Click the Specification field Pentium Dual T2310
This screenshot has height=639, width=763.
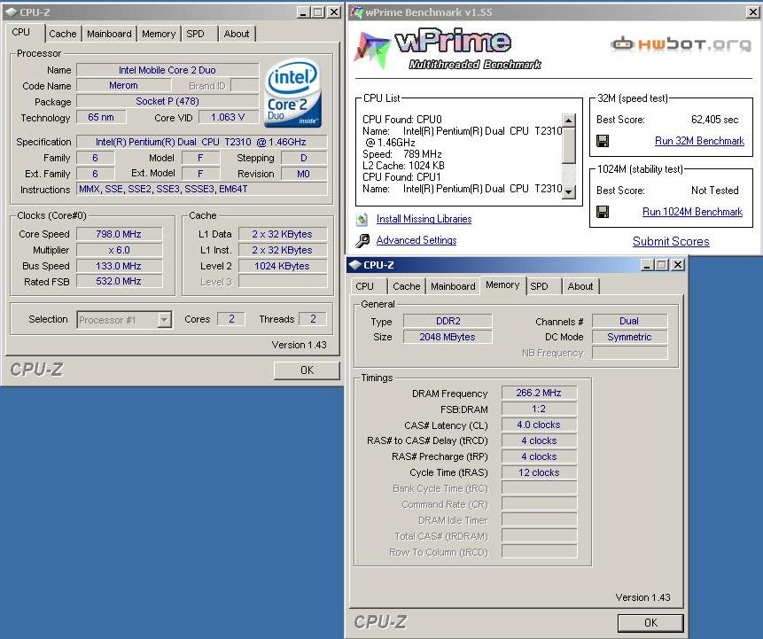coord(201,142)
